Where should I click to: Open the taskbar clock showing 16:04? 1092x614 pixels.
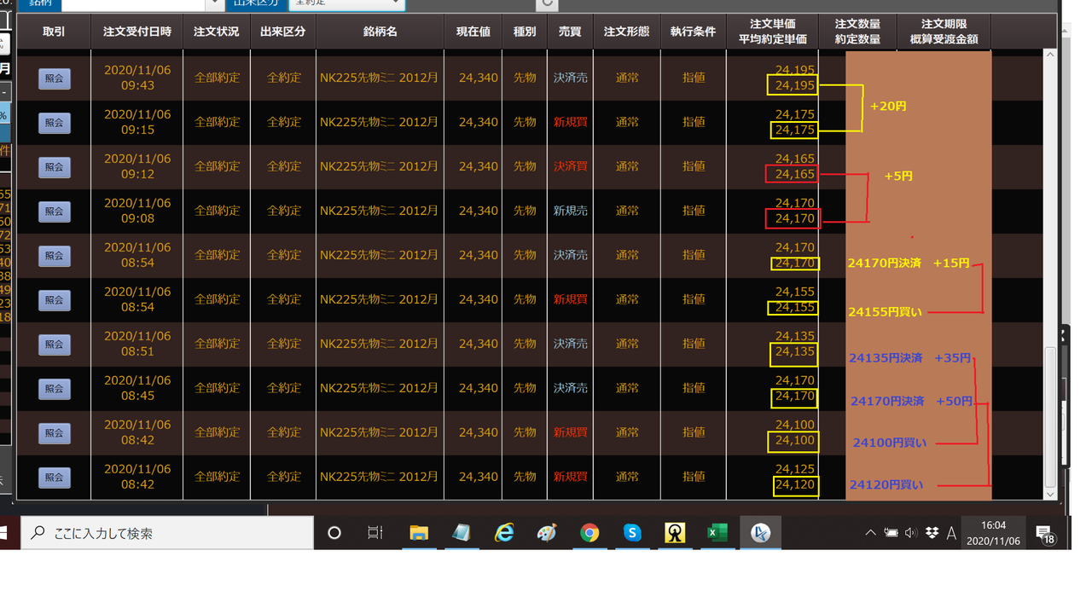tap(993, 534)
